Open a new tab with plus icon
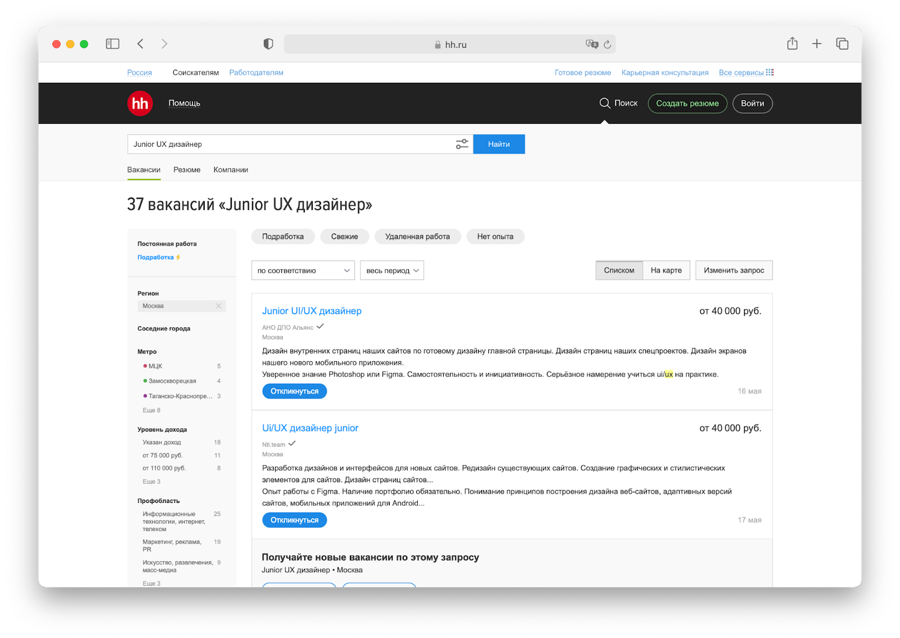 pyautogui.click(x=817, y=44)
